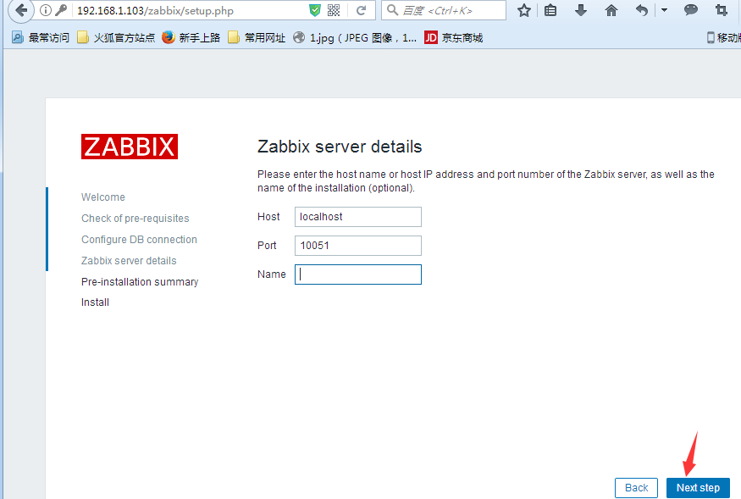Open the 火狐官方站点 bookmark folder
The width and height of the screenshot is (741, 499).
coord(116,37)
